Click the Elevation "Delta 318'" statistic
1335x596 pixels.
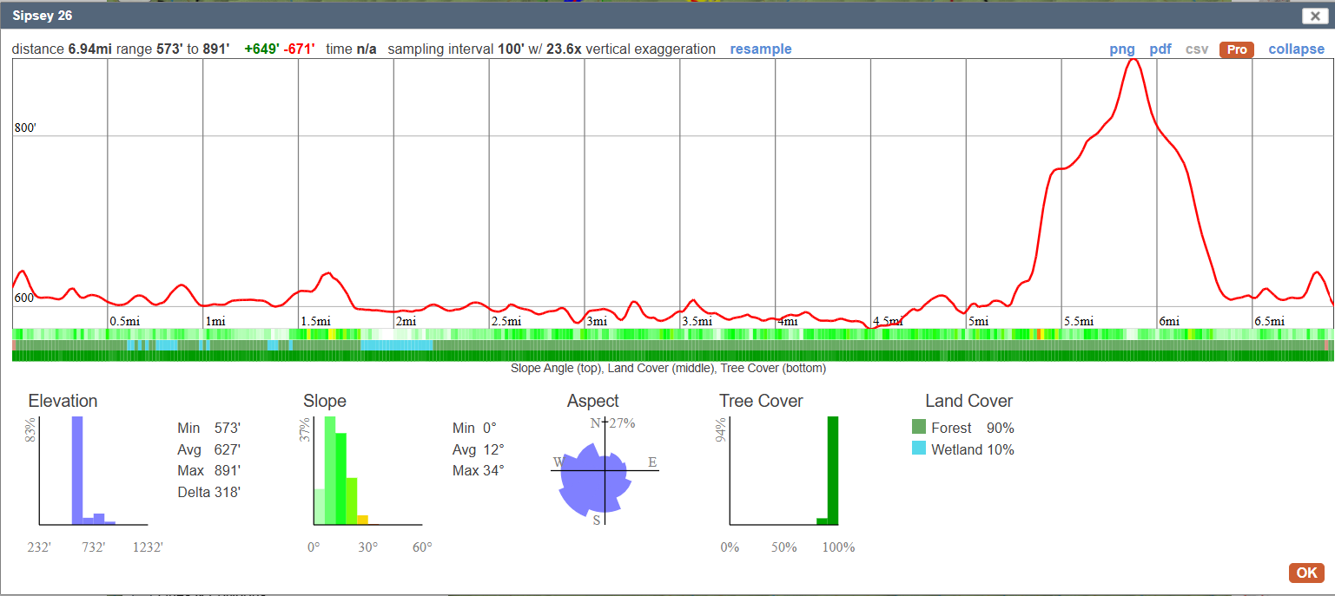[x=208, y=492]
